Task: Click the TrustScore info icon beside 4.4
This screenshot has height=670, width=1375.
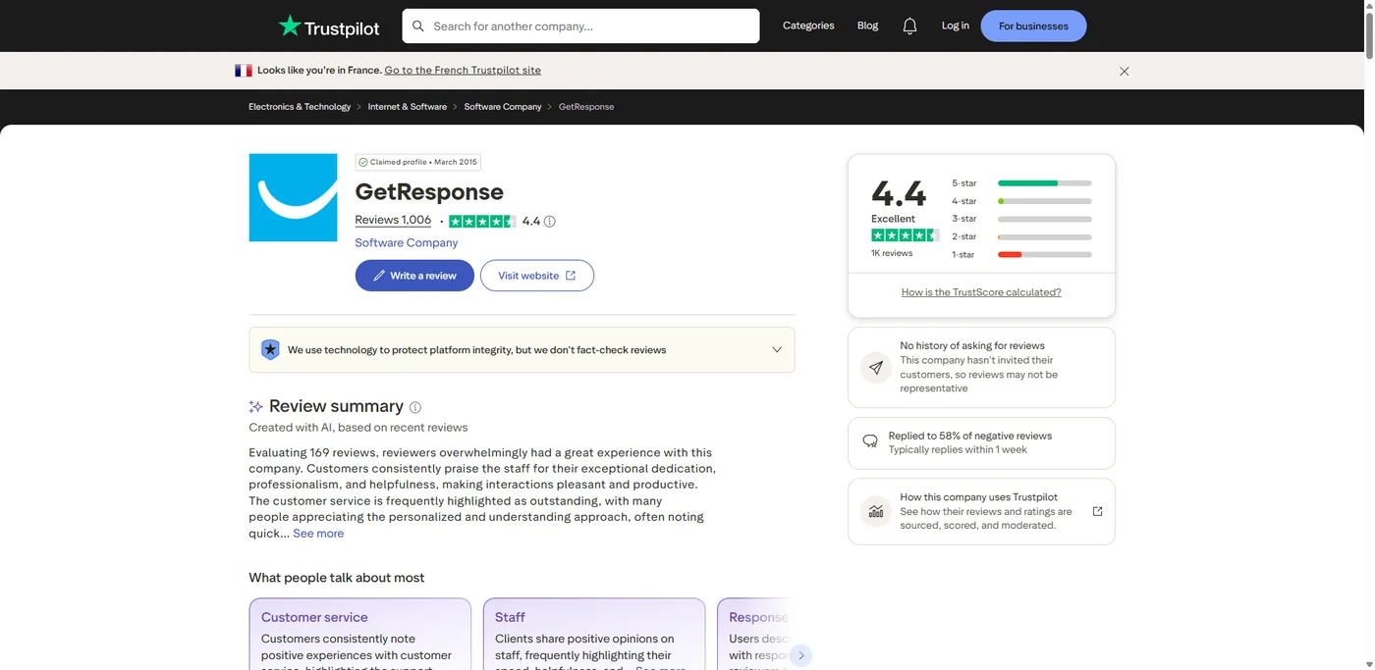Action: pyautogui.click(x=550, y=222)
